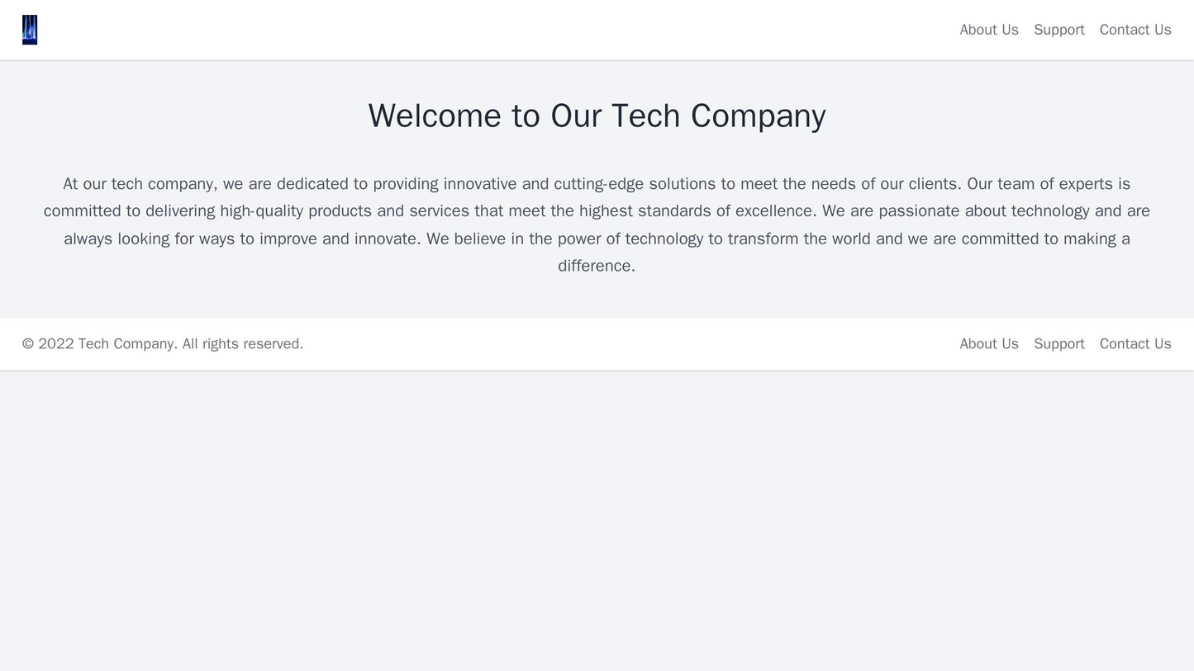This screenshot has width=1194, height=671.
Task: Open Contact Us from the top navigation
Action: tap(1137, 30)
